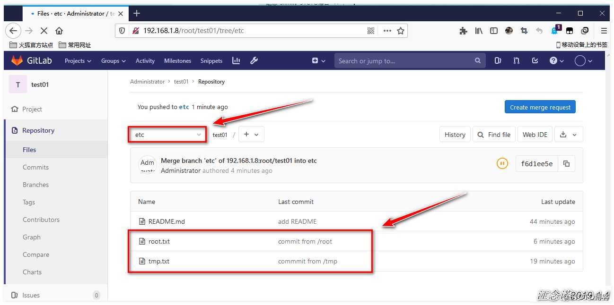Toggle the browser sidebar icon
This screenshot has height=305, width=614.
[494, 31]
